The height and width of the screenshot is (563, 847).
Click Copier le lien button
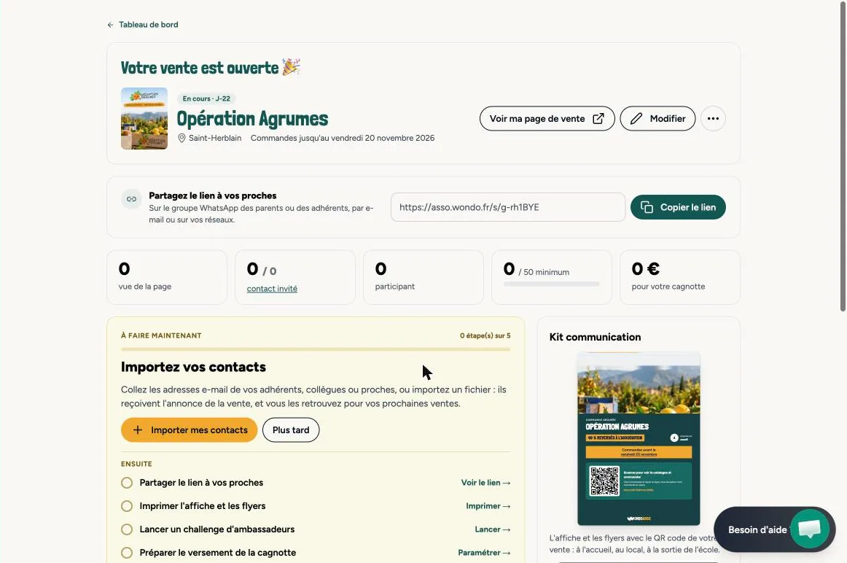pos(678,207)
